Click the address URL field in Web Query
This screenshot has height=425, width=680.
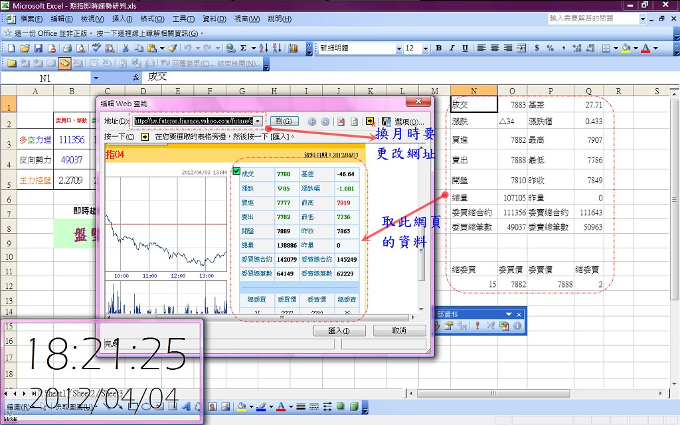tap(193, 121)
